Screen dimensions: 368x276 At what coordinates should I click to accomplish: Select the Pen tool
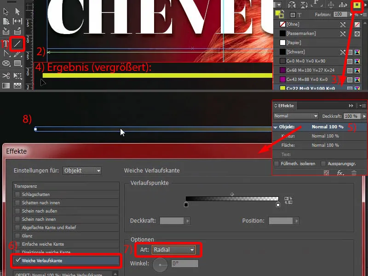pyautogui.click(x=6, y=54)
